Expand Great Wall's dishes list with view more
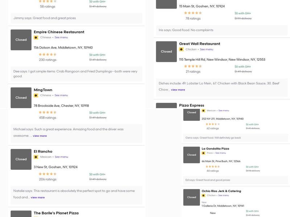 click(178, 90)
